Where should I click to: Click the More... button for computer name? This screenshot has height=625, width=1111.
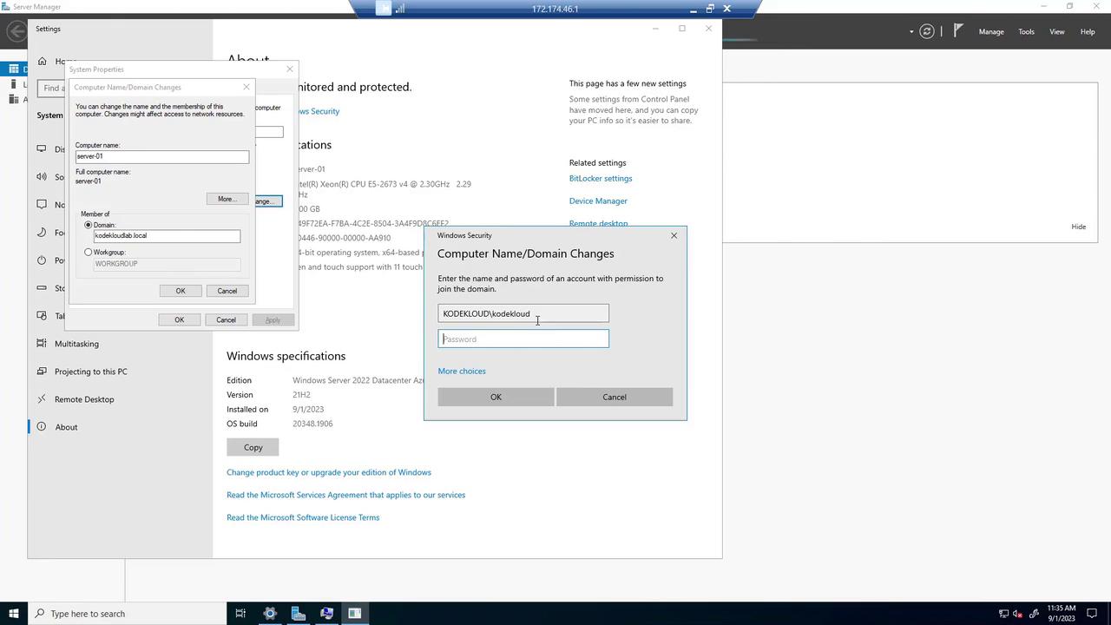(227, 199)
